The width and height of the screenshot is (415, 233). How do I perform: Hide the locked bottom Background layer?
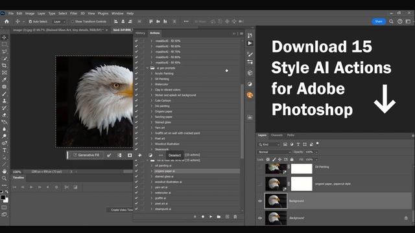[260, 218]
